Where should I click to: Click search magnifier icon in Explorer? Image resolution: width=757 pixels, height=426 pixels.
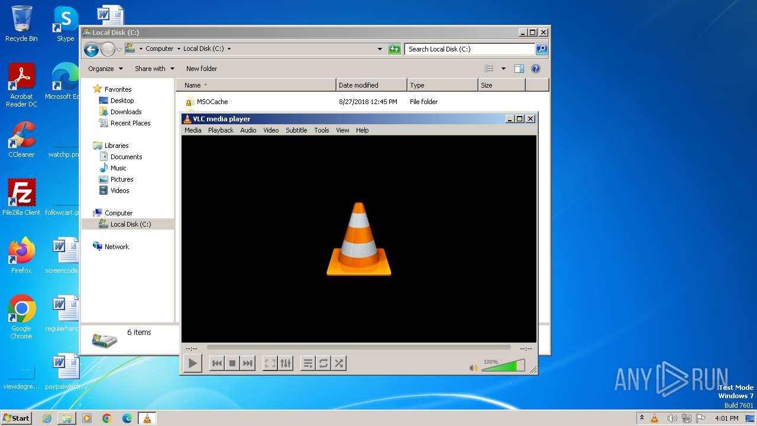[542, 49]
